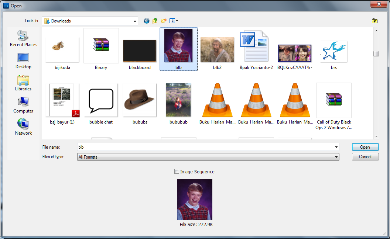Screen dimensions: 390x239
Task: Click the favorites folder star icon
Action: (x=374, y=21)
